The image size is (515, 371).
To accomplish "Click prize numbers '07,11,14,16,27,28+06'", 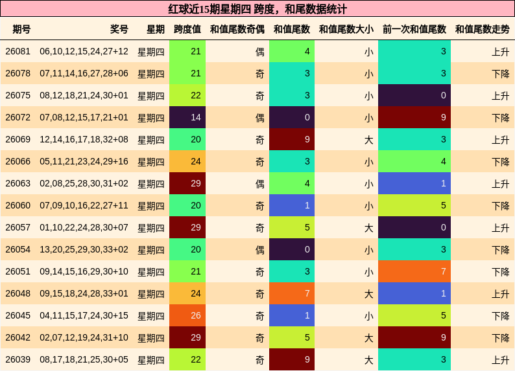I will click(x=84, y=73).
